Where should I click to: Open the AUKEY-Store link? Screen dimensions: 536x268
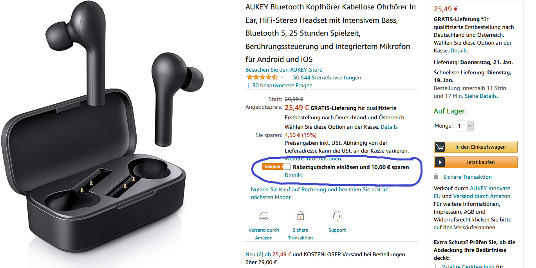pyautogui.click(x=284, y=70)
